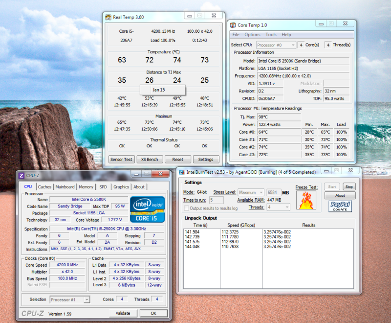
Task: Open the Threads dropdown in IntelBurnTest
Action: pyautogui.click(x=278, y=207)
